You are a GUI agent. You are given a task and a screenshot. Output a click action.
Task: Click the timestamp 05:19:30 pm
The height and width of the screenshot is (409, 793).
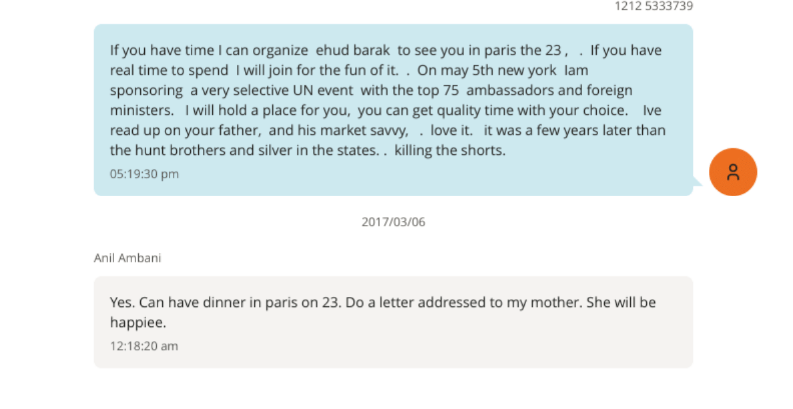(144, 174)
